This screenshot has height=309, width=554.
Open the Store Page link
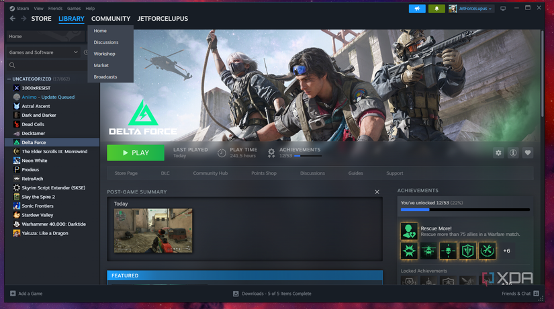[126, 173]
